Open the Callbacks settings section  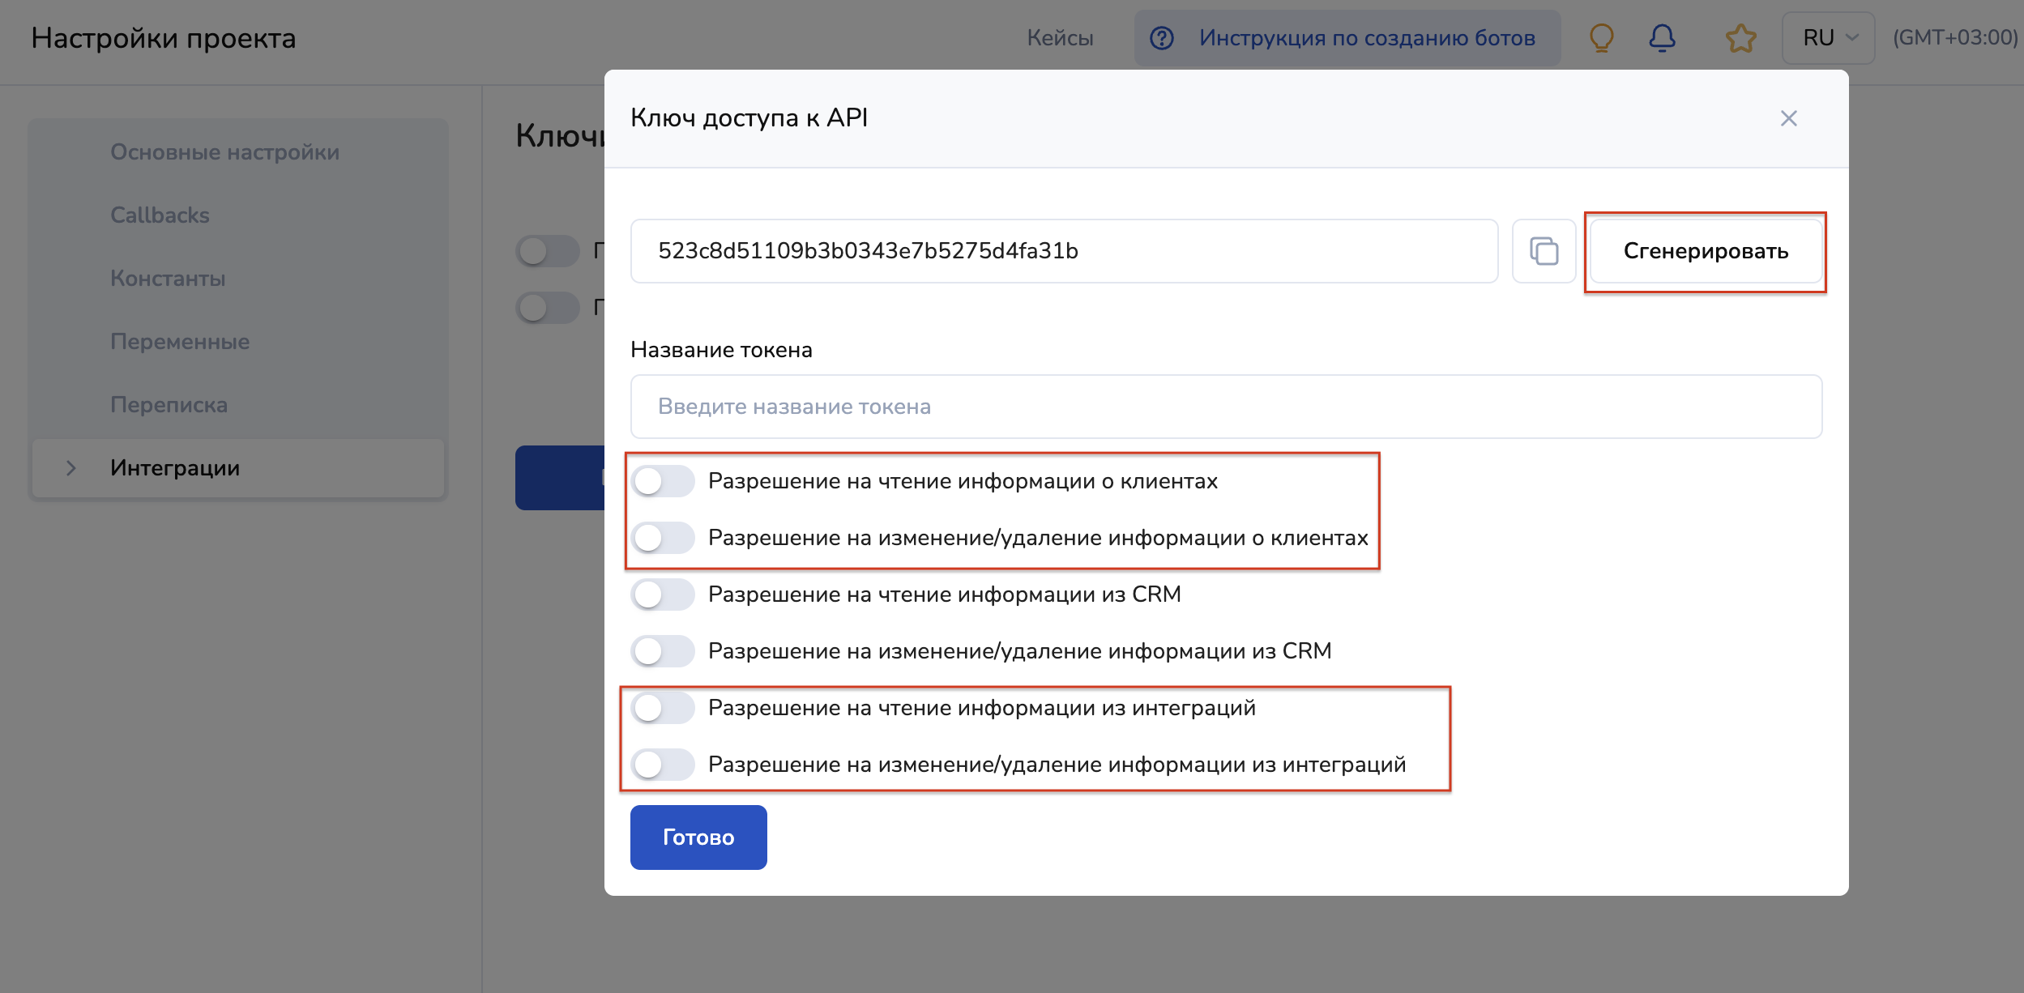pyautogui.click(x=160, y=215)
